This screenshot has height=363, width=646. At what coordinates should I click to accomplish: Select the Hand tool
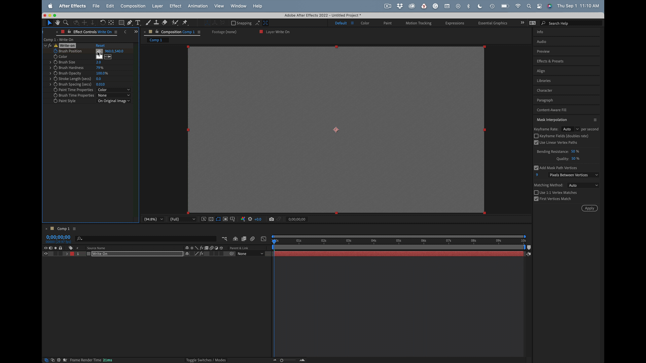point(58,23)
